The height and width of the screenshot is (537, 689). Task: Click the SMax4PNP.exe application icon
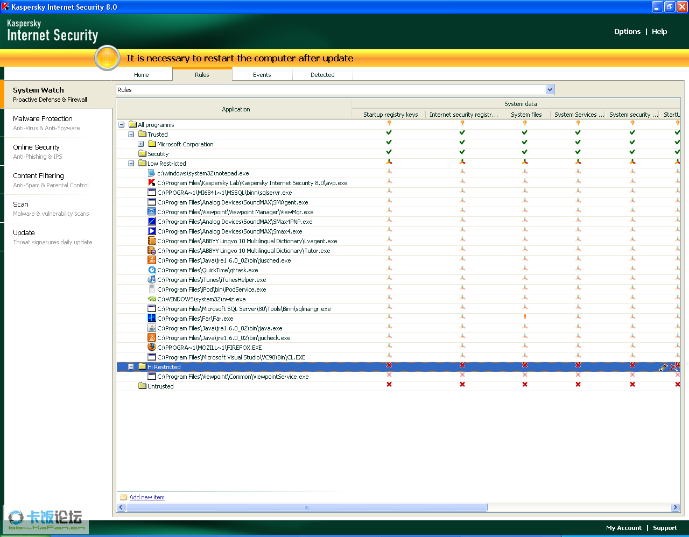click(x=152, y=222)
